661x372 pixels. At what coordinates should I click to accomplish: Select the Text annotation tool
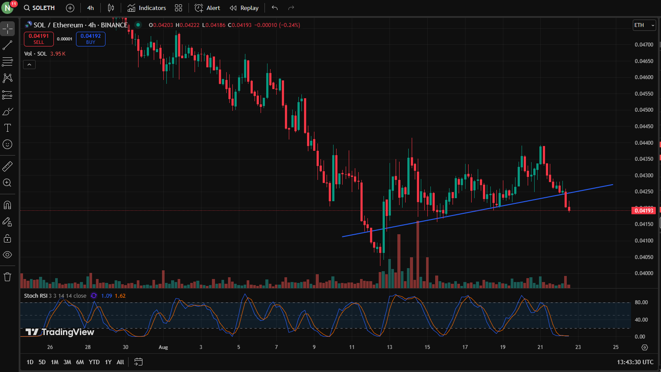(x=7, y=128)
